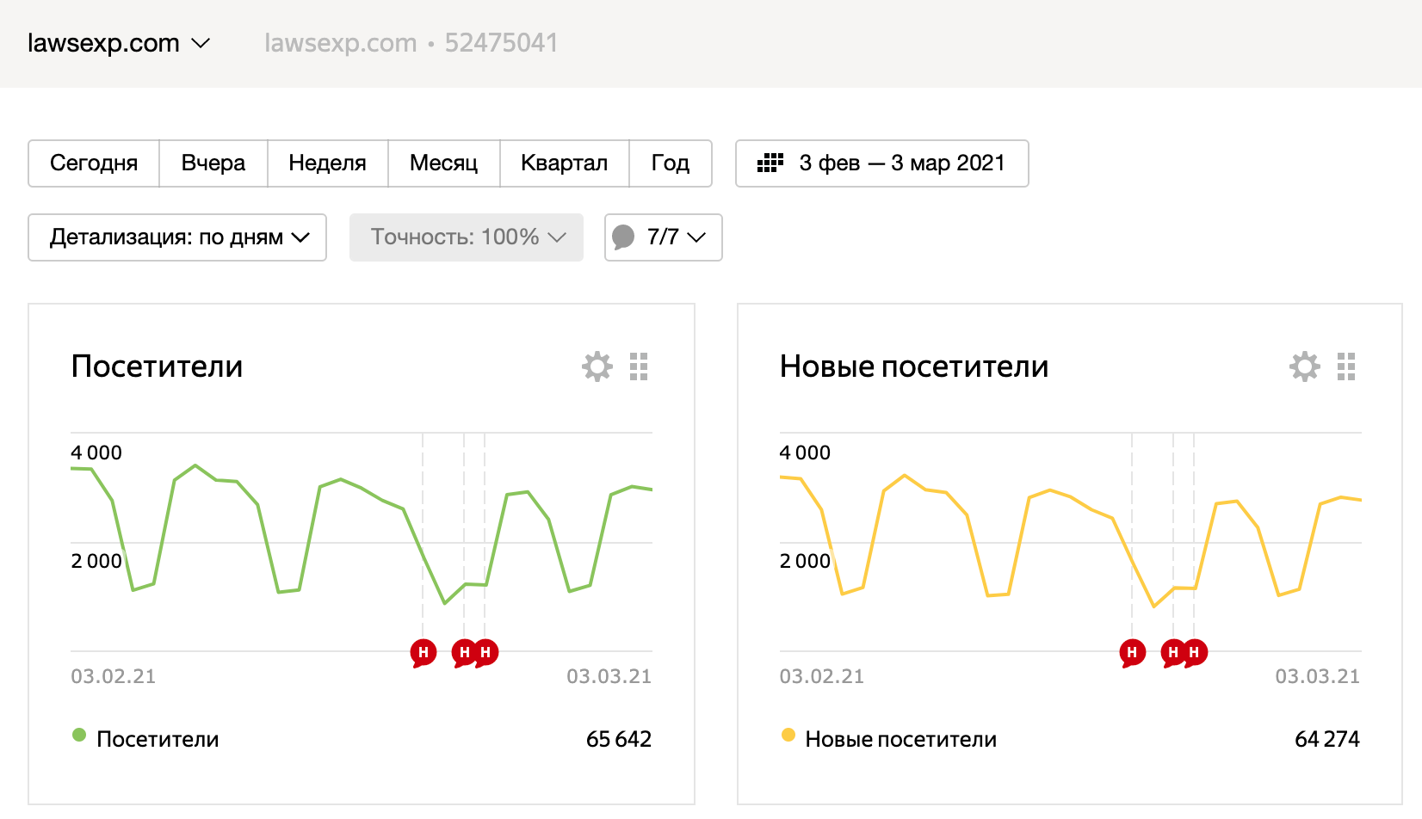Viewport: 1422px width, 819px height.
Task: Open the lawsexp.com site selector dropdown
Action: click(119, 43)
